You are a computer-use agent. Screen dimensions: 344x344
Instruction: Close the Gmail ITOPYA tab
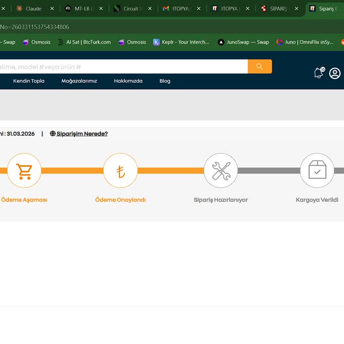click(x=199, y=9)
